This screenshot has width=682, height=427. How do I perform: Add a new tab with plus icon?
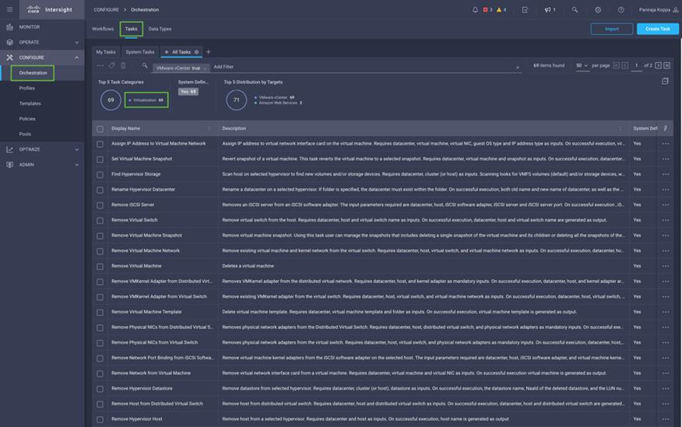[x=209, y=52]
